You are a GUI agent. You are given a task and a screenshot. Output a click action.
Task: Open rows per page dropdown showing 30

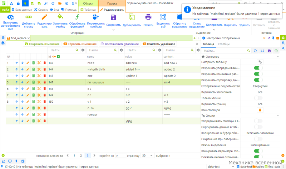[147, 155]
